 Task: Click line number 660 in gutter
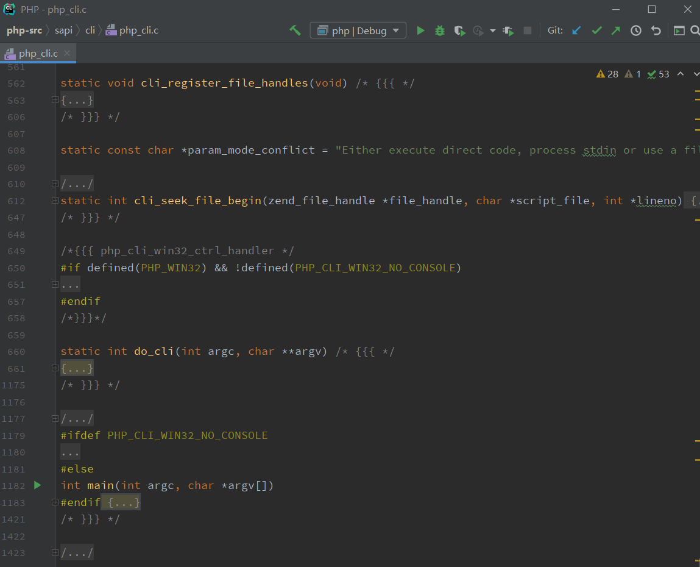16,352
